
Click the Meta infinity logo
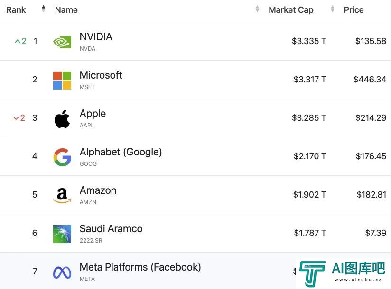(62, 272)
